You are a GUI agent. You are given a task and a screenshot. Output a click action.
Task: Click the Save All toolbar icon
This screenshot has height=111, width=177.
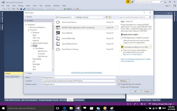point(24,9)
